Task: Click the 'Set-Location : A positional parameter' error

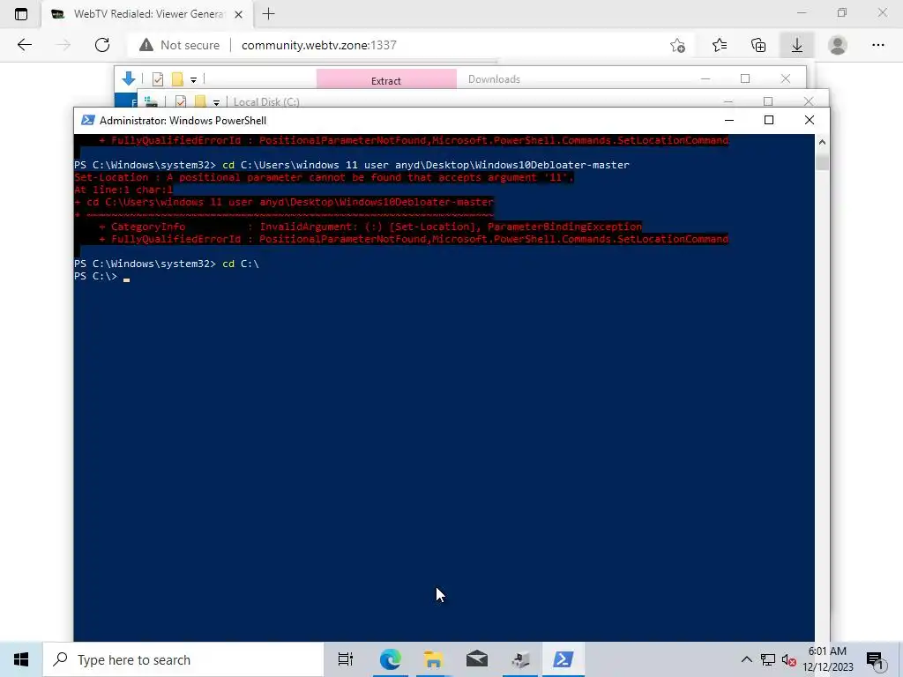Action: click(x=324, y=177)
